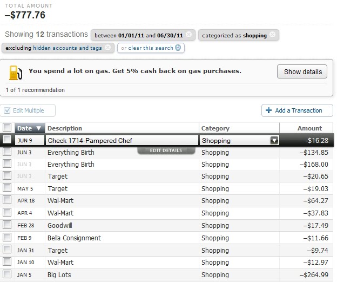Open the Shopping category dropdown arrow
Screen dimensions: 337x288
tap(274, 140)
